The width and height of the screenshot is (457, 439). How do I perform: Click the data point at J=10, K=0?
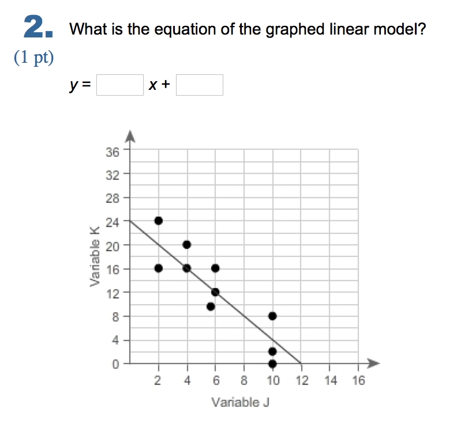272,364
